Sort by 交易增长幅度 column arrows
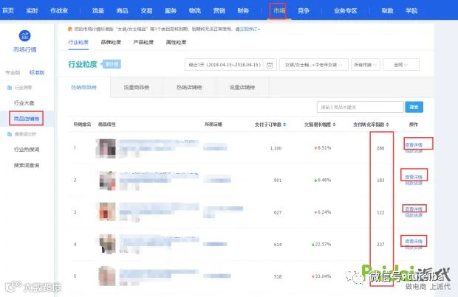This screenshot has height=297, width=458. [334, 125]
